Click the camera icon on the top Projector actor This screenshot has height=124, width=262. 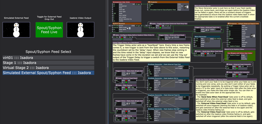[187, 7]
